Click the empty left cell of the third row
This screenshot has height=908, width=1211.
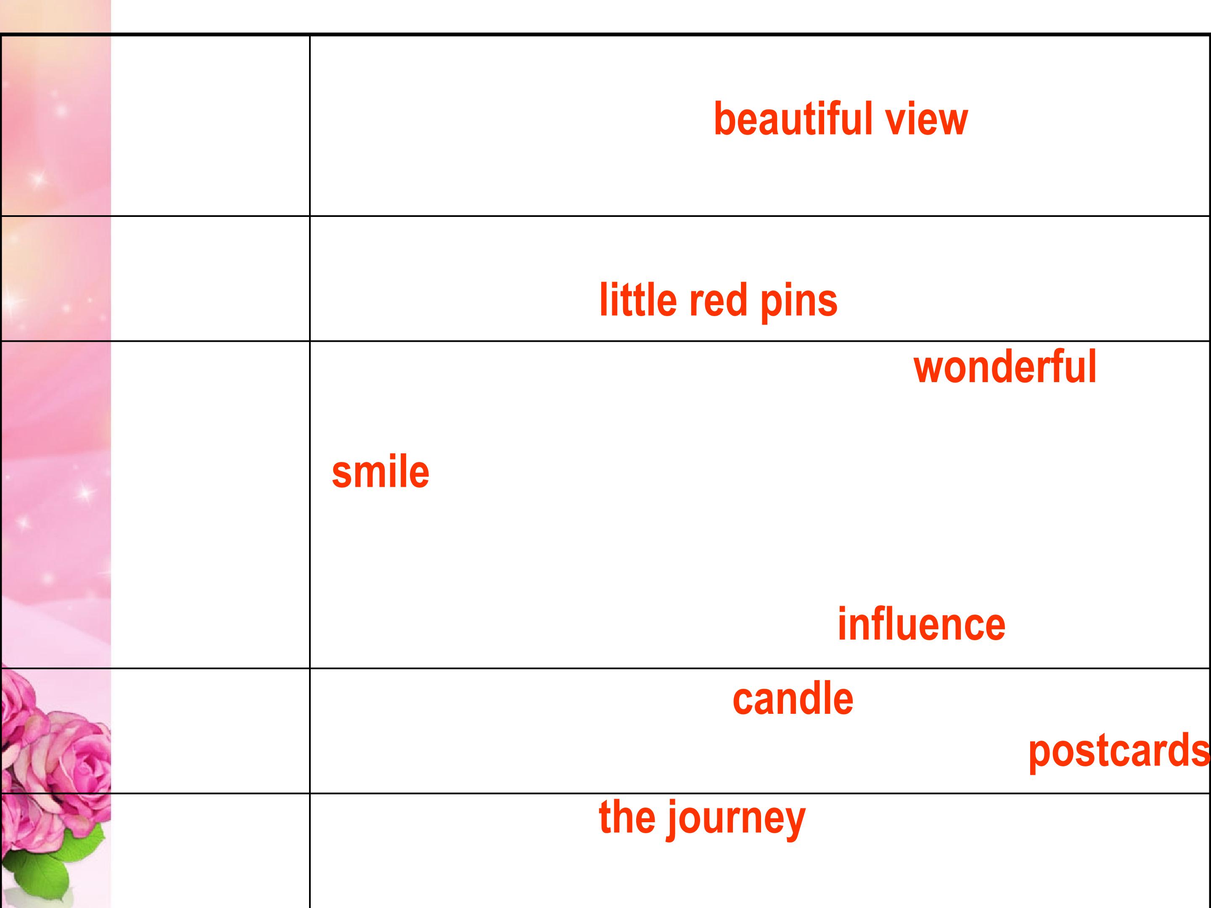[210, 504]
